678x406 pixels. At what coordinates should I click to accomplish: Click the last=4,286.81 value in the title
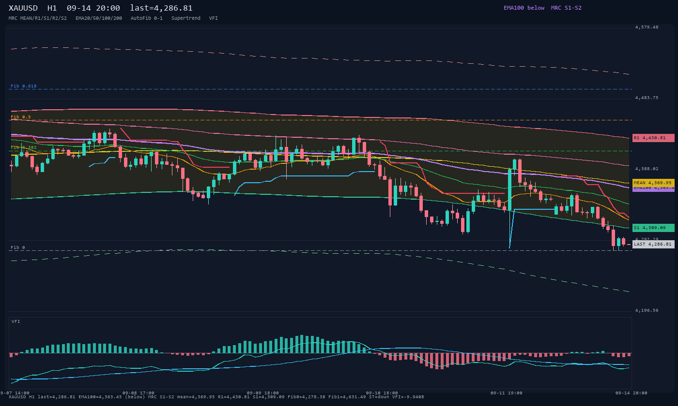[161, 8]
